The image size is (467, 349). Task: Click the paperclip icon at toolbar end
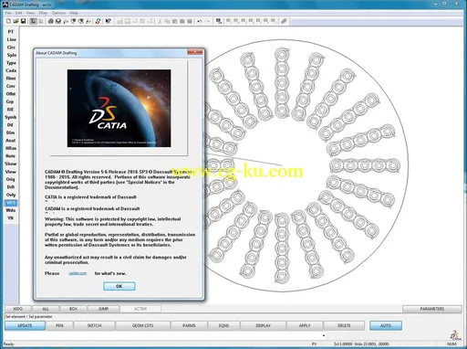tap(284, 21)
